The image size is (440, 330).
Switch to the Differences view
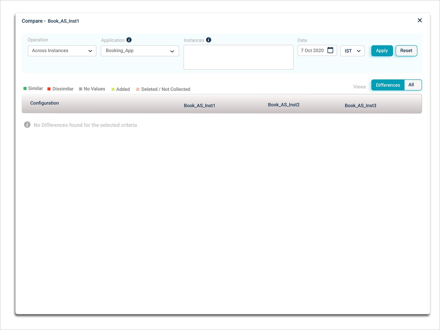coord(388,85)
